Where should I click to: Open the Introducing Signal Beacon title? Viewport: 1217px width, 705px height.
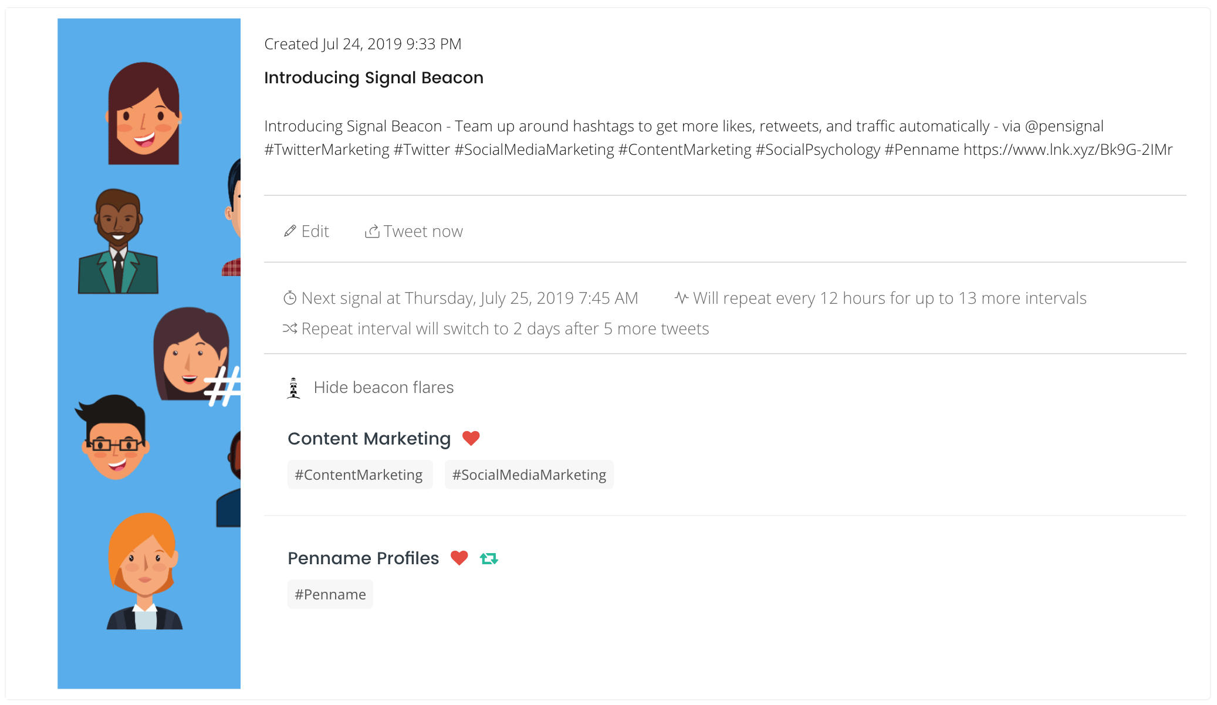click(x=374, y=77)
